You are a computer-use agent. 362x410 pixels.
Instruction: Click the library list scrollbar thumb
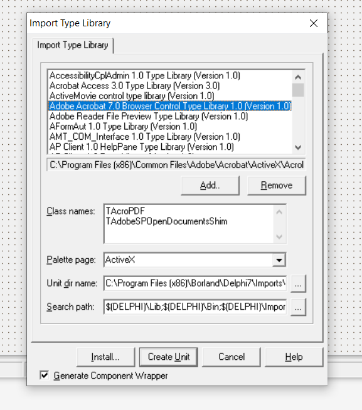(298, 90)
